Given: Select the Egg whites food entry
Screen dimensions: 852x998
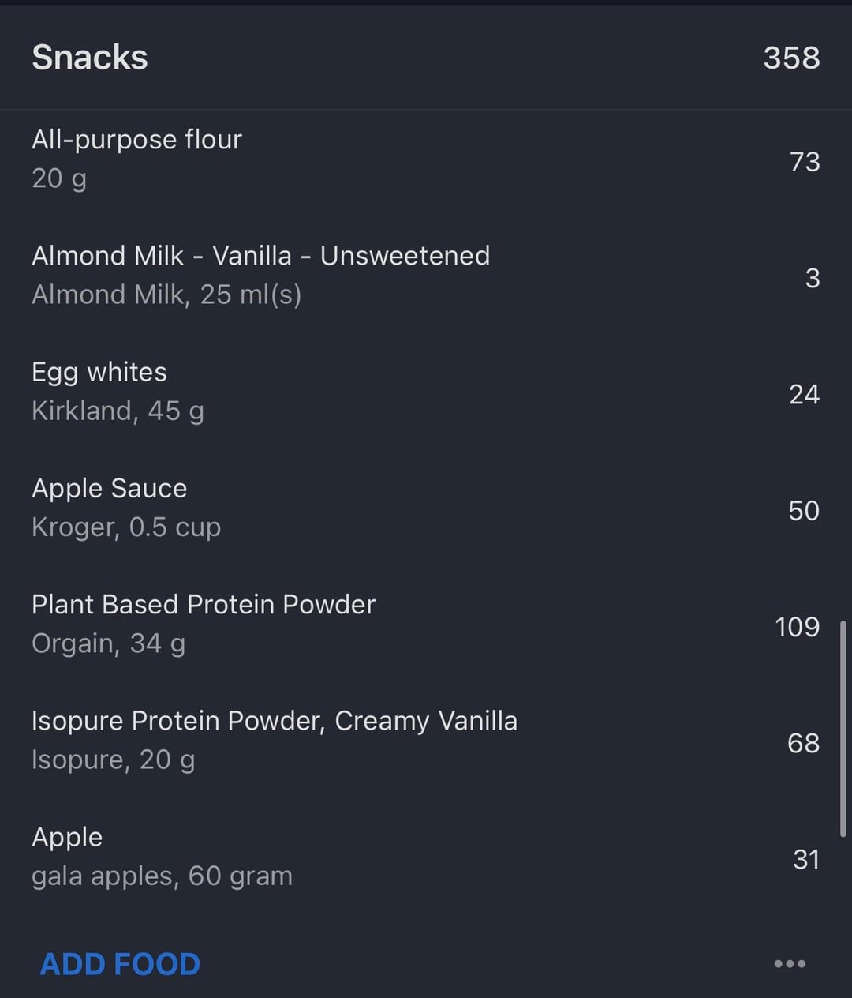Looking at the screenshot, I should click(99, 372).
